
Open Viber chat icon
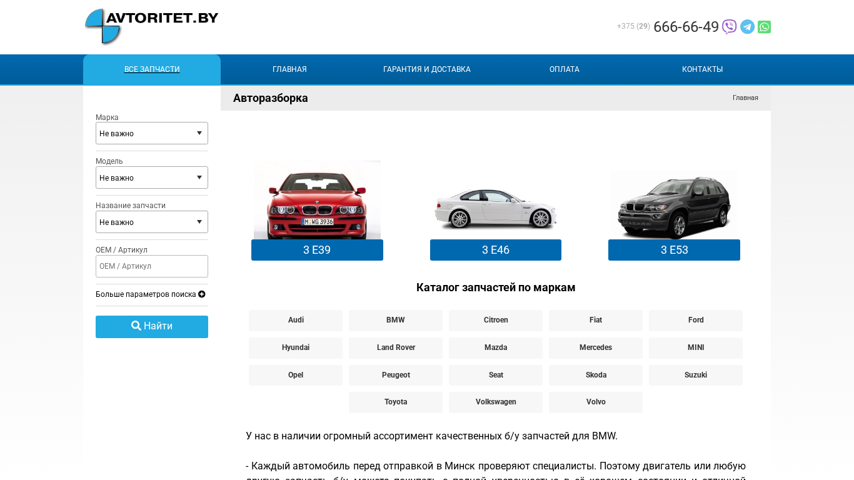729,27
